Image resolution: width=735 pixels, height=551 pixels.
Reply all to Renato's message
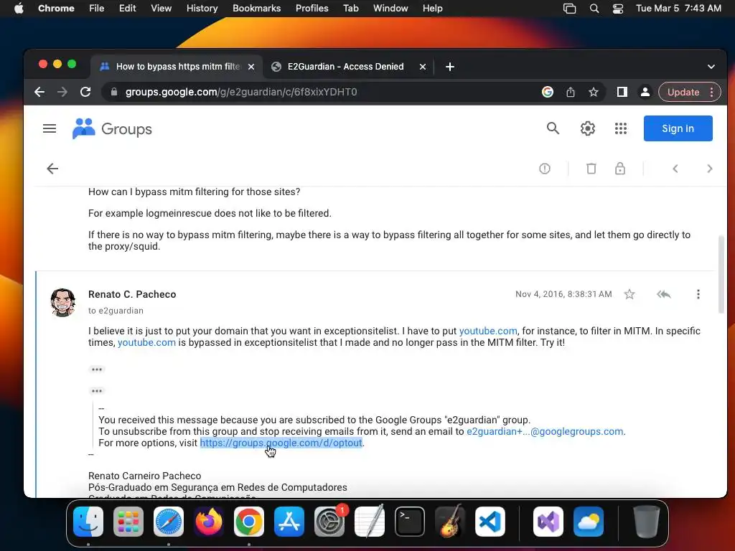tap(664, 294)
